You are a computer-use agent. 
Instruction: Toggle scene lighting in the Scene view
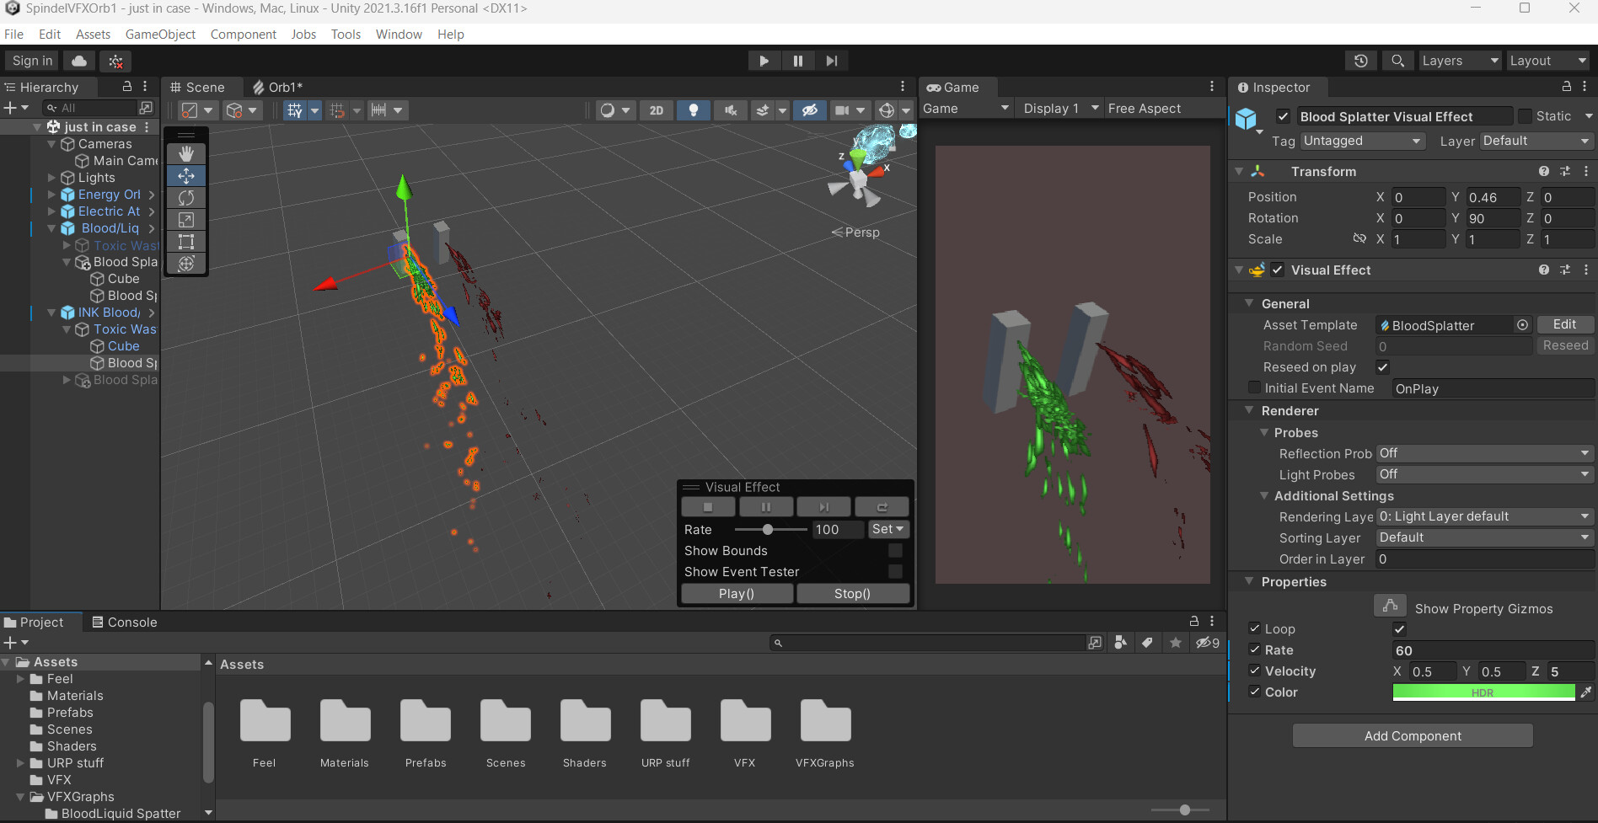693,110
